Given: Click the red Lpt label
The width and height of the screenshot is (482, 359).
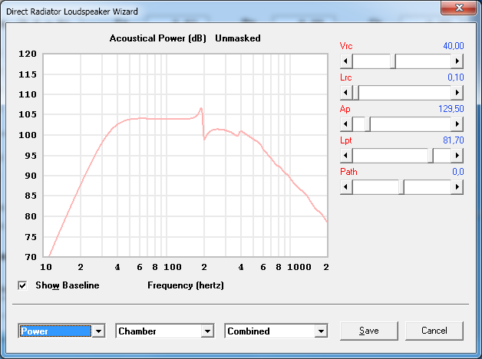Looking at the screenshot, I should pyautogui.click(x=346, y=140).
